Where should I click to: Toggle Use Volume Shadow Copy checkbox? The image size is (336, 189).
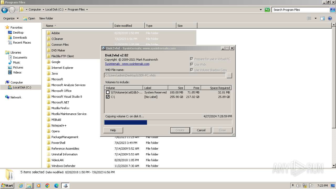(192, 70)
